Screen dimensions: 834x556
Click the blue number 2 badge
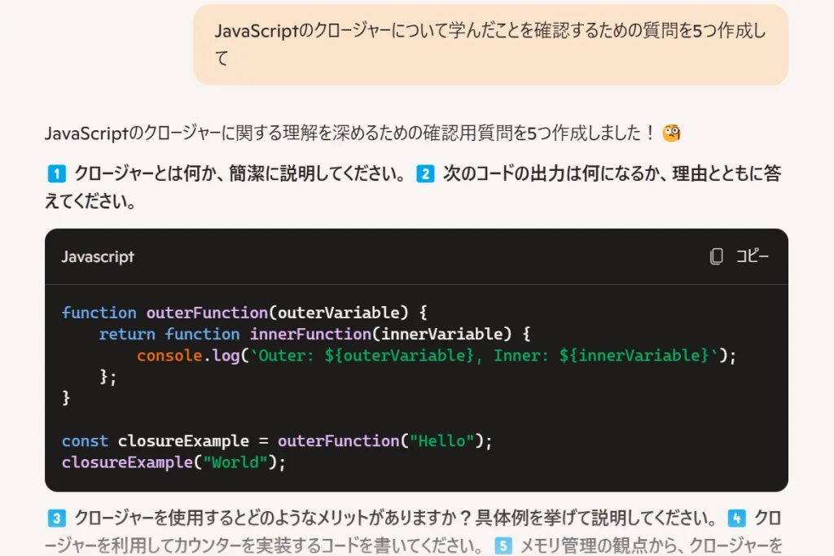[425, 173]
